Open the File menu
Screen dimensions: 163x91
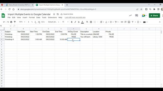(x=9, y=17)
